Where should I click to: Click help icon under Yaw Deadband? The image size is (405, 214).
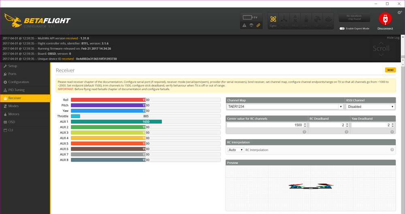point(392,132)
